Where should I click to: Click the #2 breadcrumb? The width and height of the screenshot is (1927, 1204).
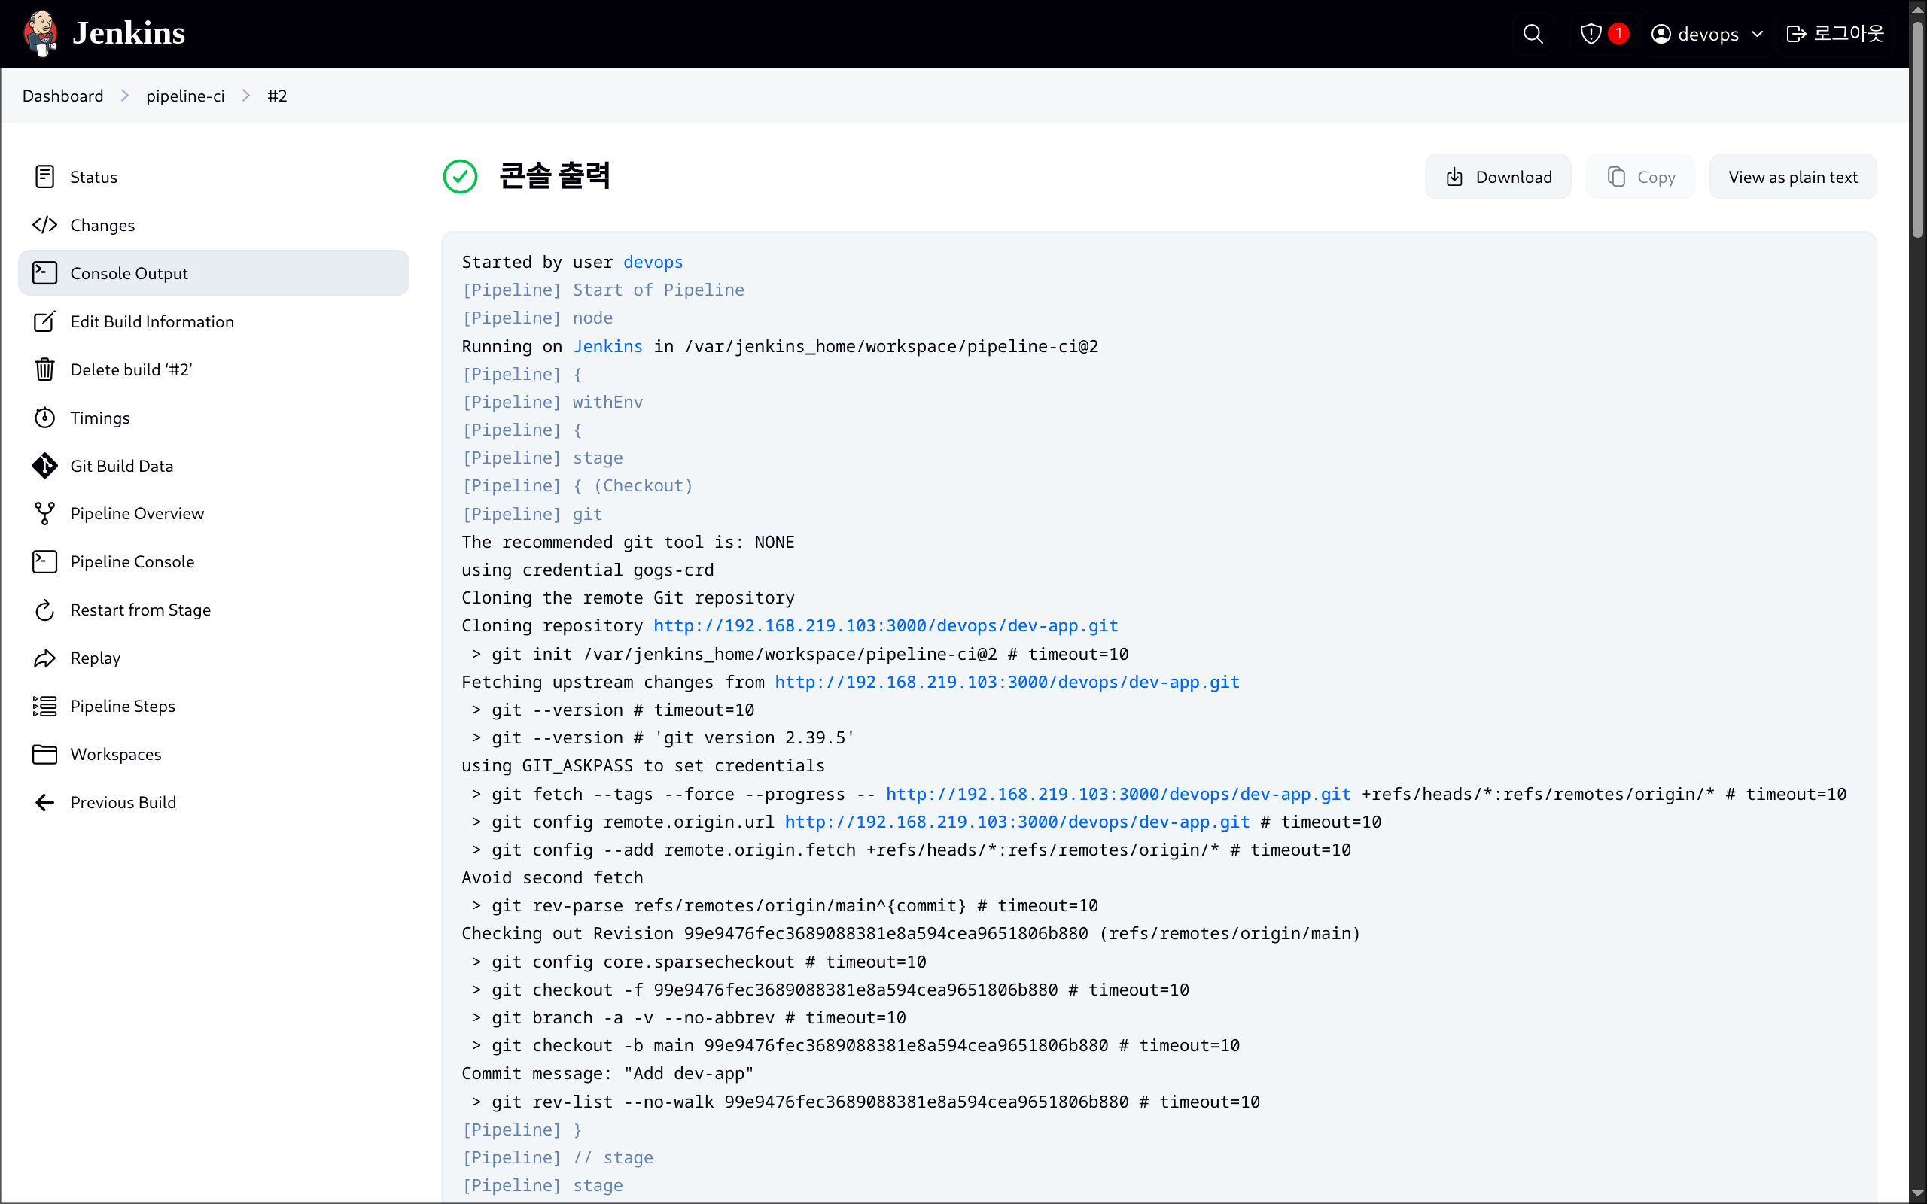coord(277,96)
